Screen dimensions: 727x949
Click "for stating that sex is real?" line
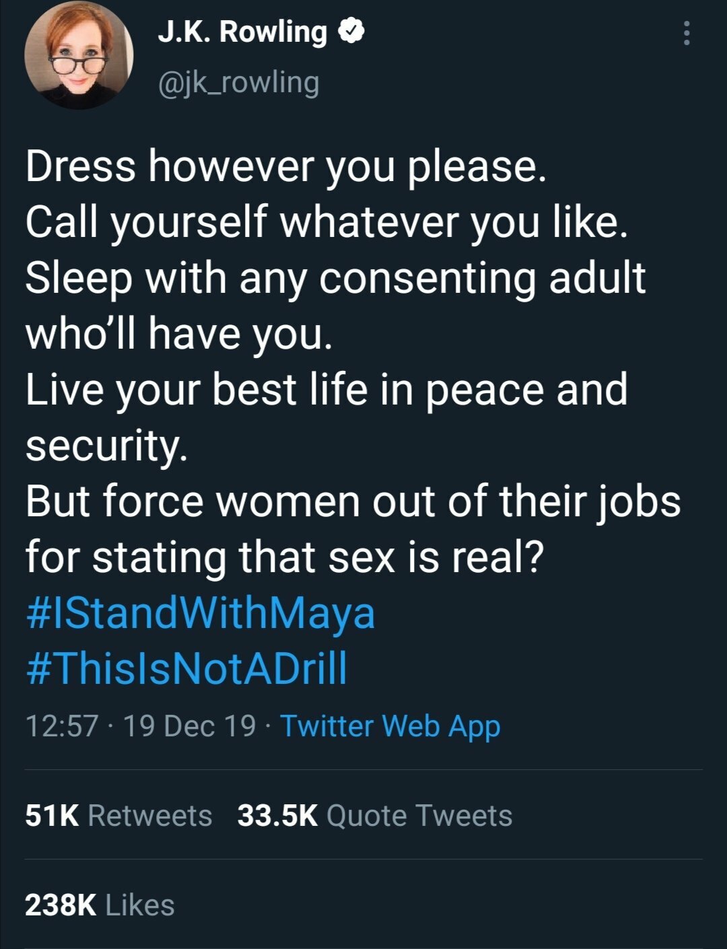(x=284, y=558)
